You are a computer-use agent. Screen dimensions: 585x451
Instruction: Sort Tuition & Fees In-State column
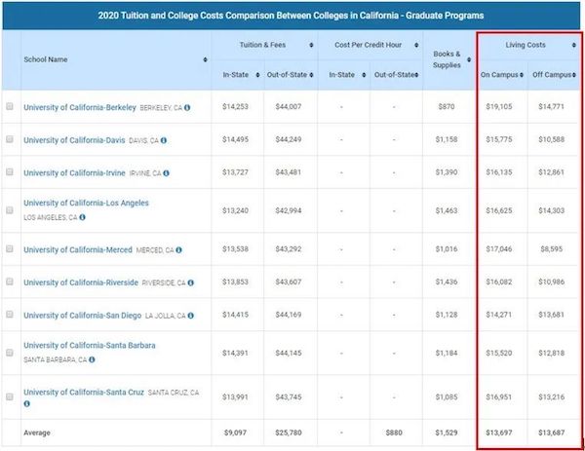(257, 75)
